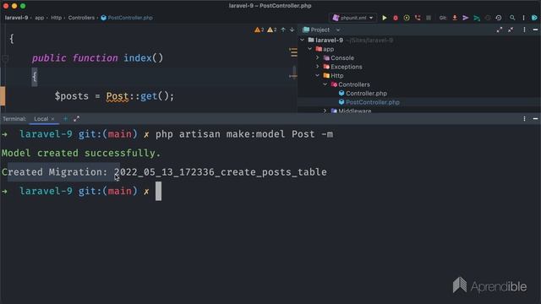Open Controller.php in the project tree
This screenshot has height=304, width=541.
click(x=366, y=94)
